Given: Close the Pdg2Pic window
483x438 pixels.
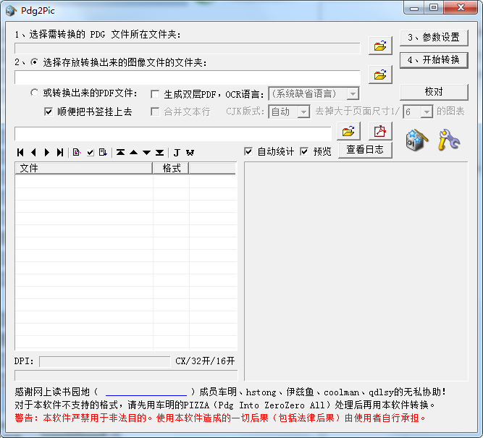Looking at the screenshot, I should click(461, 7).
